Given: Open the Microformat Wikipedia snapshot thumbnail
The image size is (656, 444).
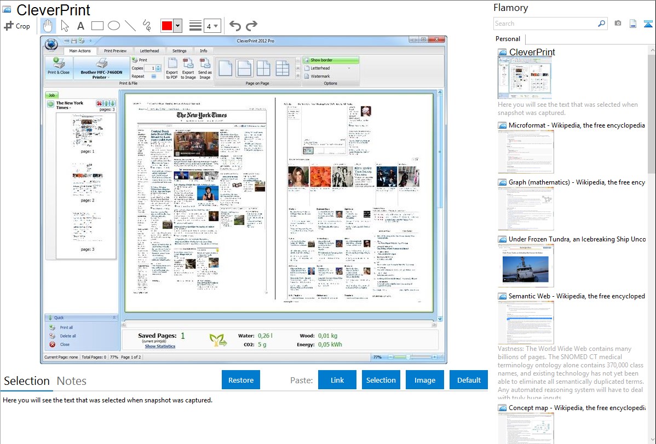Looking at the screenshot, I should click(x=526, y=152).
